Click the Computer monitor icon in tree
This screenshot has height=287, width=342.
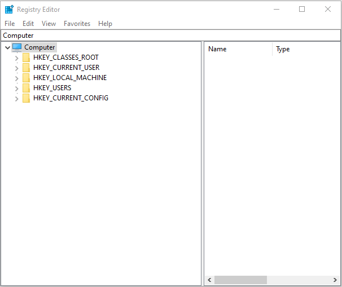[x=17, y=47]
